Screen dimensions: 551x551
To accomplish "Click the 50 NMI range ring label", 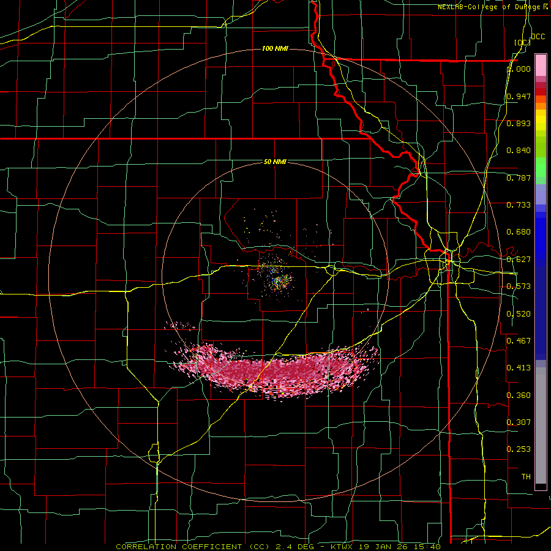I will tap(275, 162).
